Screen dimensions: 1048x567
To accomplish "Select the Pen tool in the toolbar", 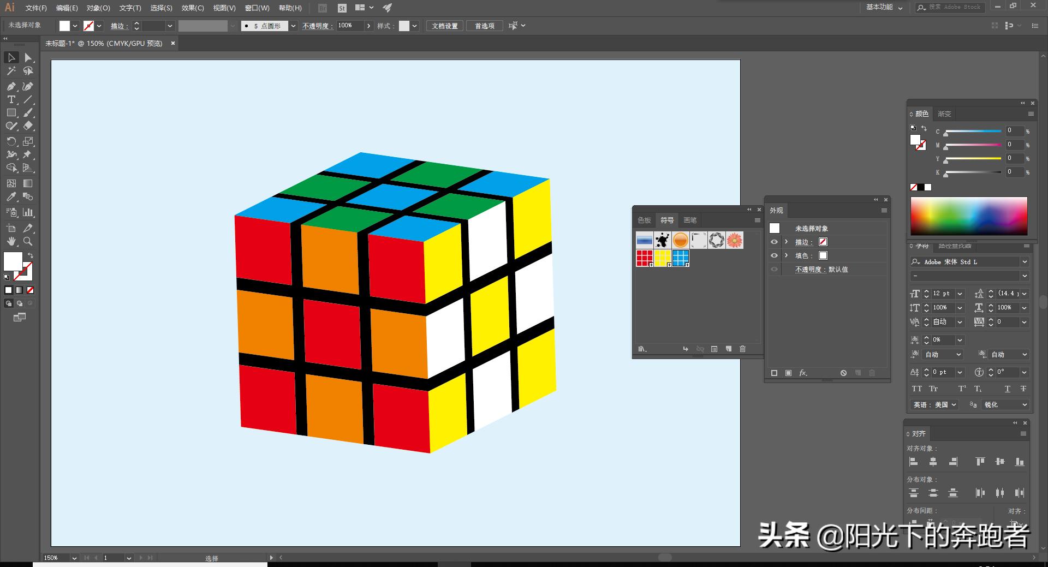I will (11, 86).
